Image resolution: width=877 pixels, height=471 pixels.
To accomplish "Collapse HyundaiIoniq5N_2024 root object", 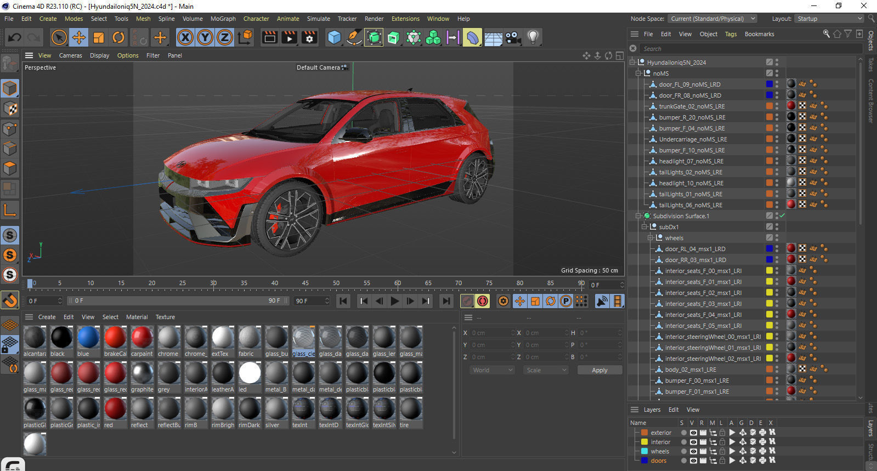I will pyautogui.click(x=632, y=63).
